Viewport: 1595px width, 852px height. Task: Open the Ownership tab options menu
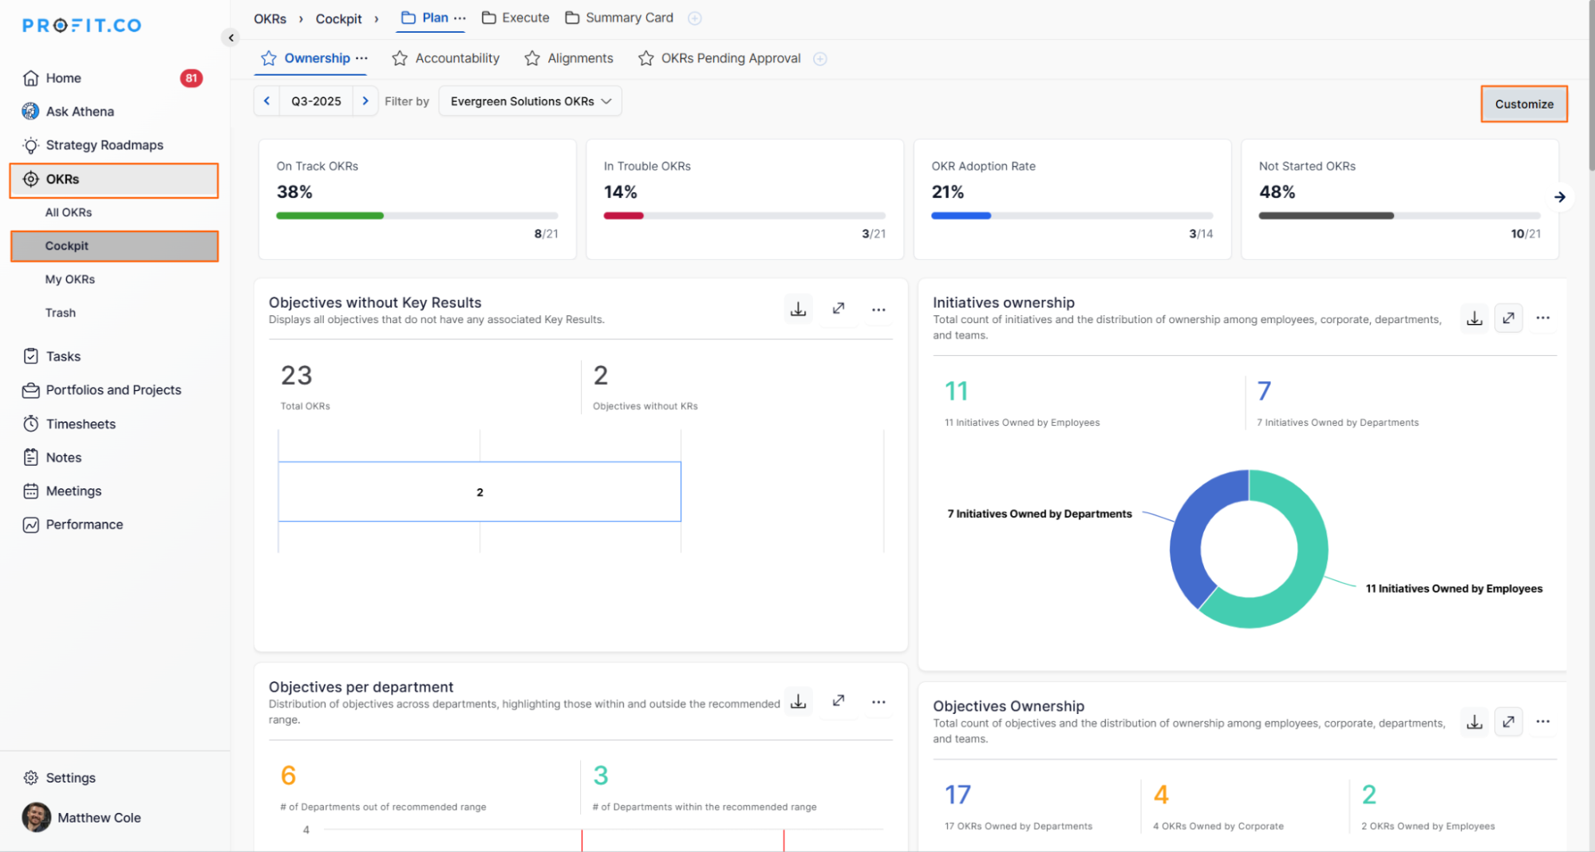[x=362, y=58]
